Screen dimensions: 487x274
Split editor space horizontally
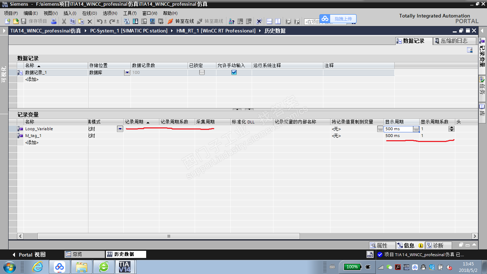pos(270,21)
